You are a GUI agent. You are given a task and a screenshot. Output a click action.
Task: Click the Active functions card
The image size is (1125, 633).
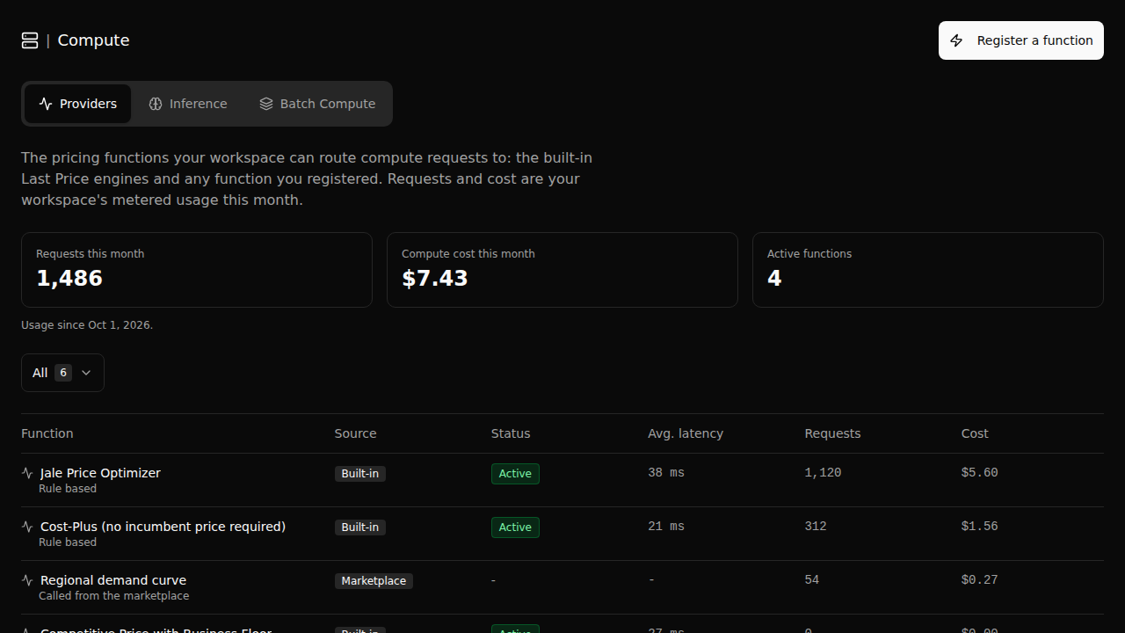[x=928, y=270]
